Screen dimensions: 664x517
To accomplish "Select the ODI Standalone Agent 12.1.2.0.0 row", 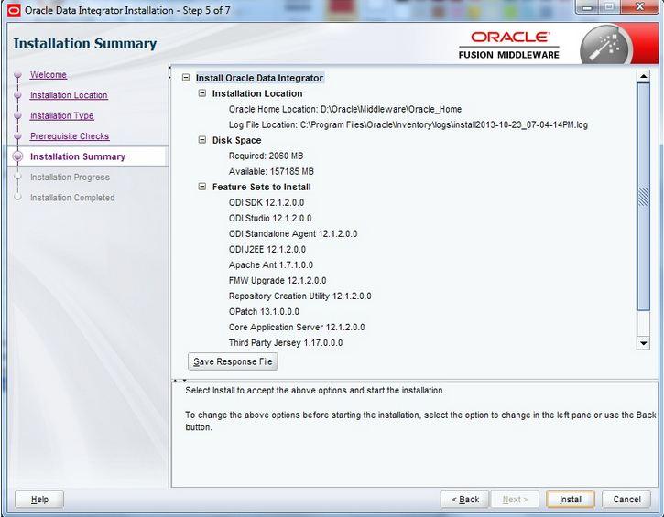I will (x=293, y=234).
